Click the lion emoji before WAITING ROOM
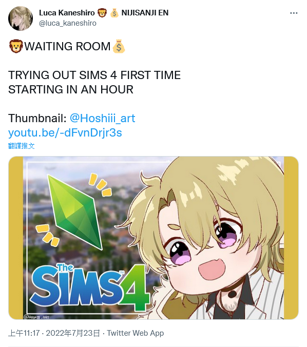Viewport: 307px width, 347px height. click(16, 46)
